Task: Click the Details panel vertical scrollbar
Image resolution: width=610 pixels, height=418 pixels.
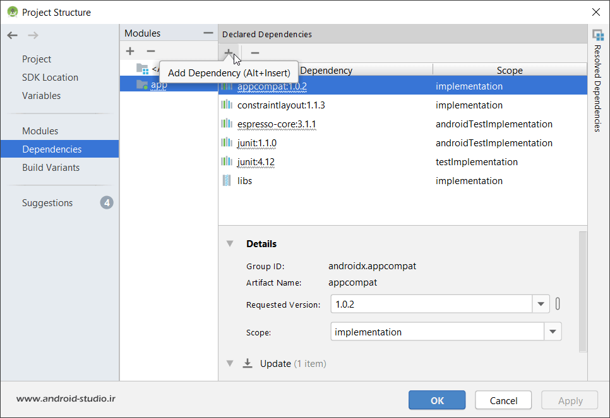Action: (x=582, y=291)
